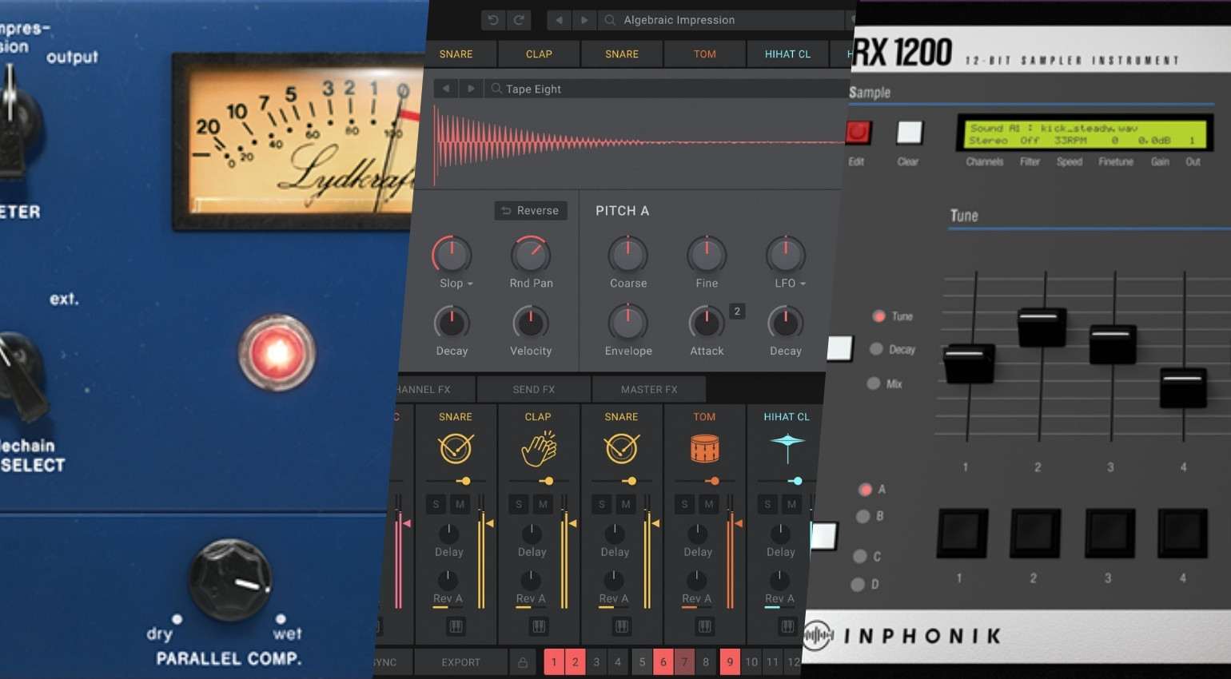
Task: Select the Decay radio option in RX 1200
Action: pyautogui.click(x=877, y=349)
